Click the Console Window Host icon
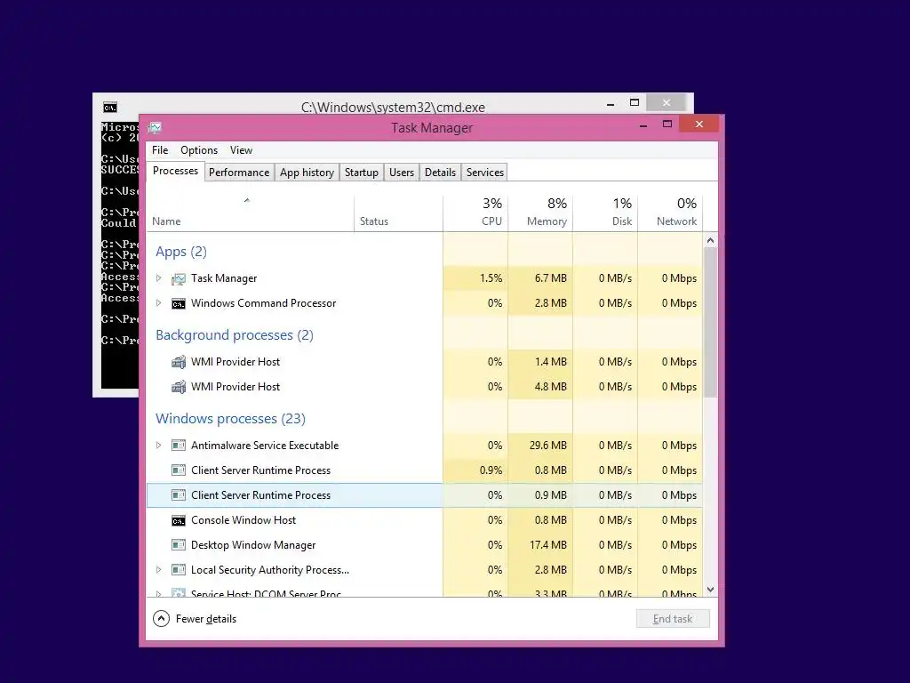Screen dimensions: 910x683 (x=178, y=521)
